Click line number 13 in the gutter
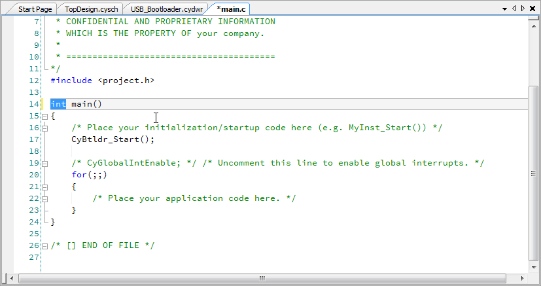Screen dimensions: 541x286 (x=34, y=92)
